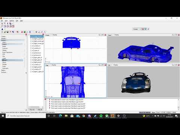Image resolution: width=180 pixels, height=135 pixels.
Task: Close the objects list panel with its red icon
Action: pyautogui.click(x=43, y=34)
